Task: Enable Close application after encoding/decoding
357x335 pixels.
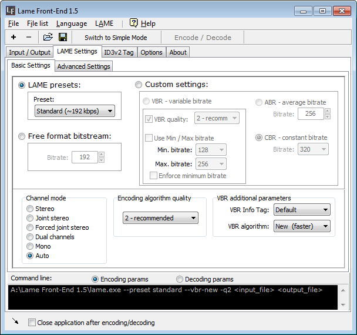Action: [x=32, y=323]
